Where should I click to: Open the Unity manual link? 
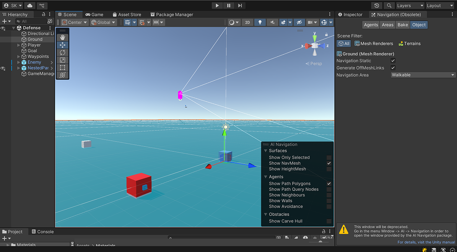(426, 242)
